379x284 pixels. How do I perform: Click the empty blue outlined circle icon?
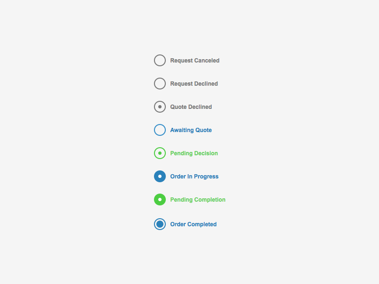(160, 130)
